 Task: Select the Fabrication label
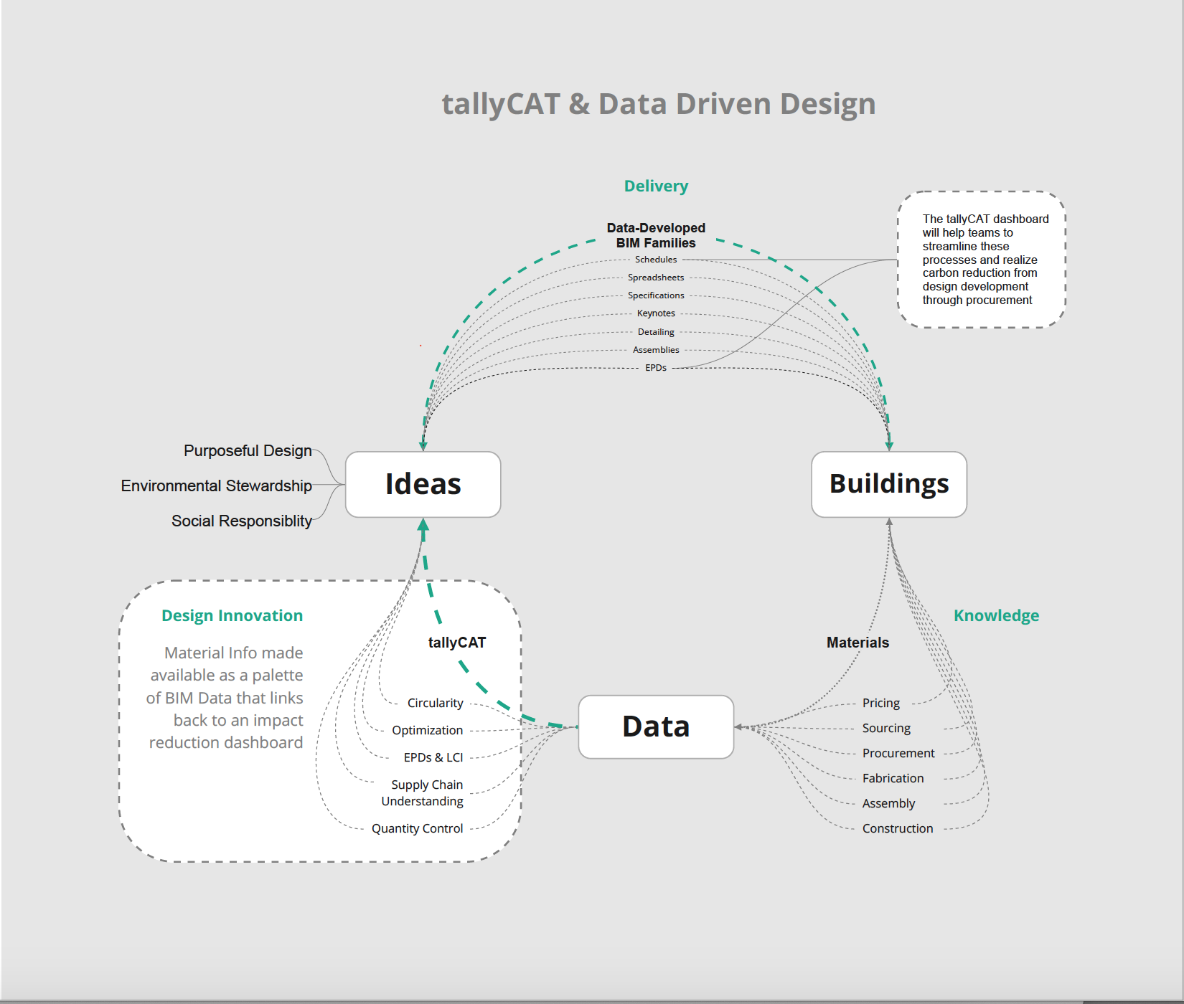pos(893,778)
